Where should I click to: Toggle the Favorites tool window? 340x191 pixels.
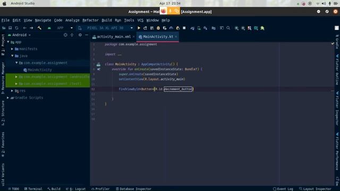coord(3,144)
